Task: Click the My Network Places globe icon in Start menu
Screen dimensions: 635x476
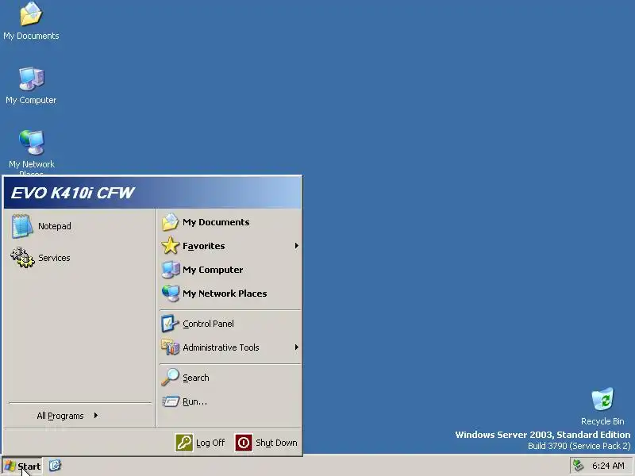Action: click(170, 293)
